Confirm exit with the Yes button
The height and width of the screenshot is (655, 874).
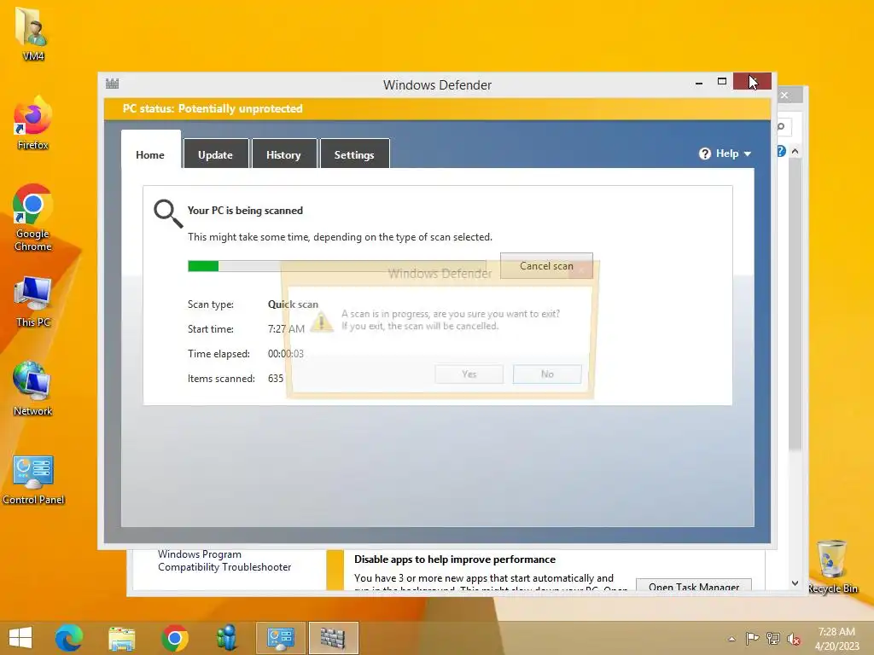pyautogui.click(x=469, y=374)
